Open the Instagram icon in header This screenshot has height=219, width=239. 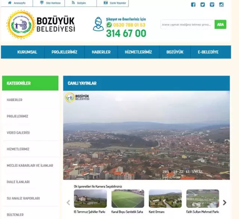click(221, 4)
